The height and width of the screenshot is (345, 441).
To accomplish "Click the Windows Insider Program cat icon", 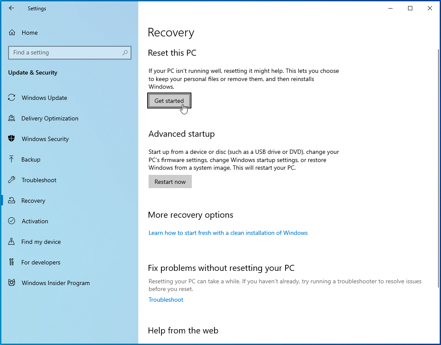I will (x=12, y=283).
